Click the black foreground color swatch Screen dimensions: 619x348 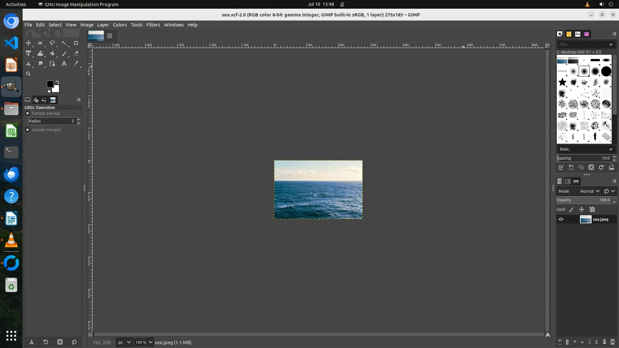click(50, 84)
